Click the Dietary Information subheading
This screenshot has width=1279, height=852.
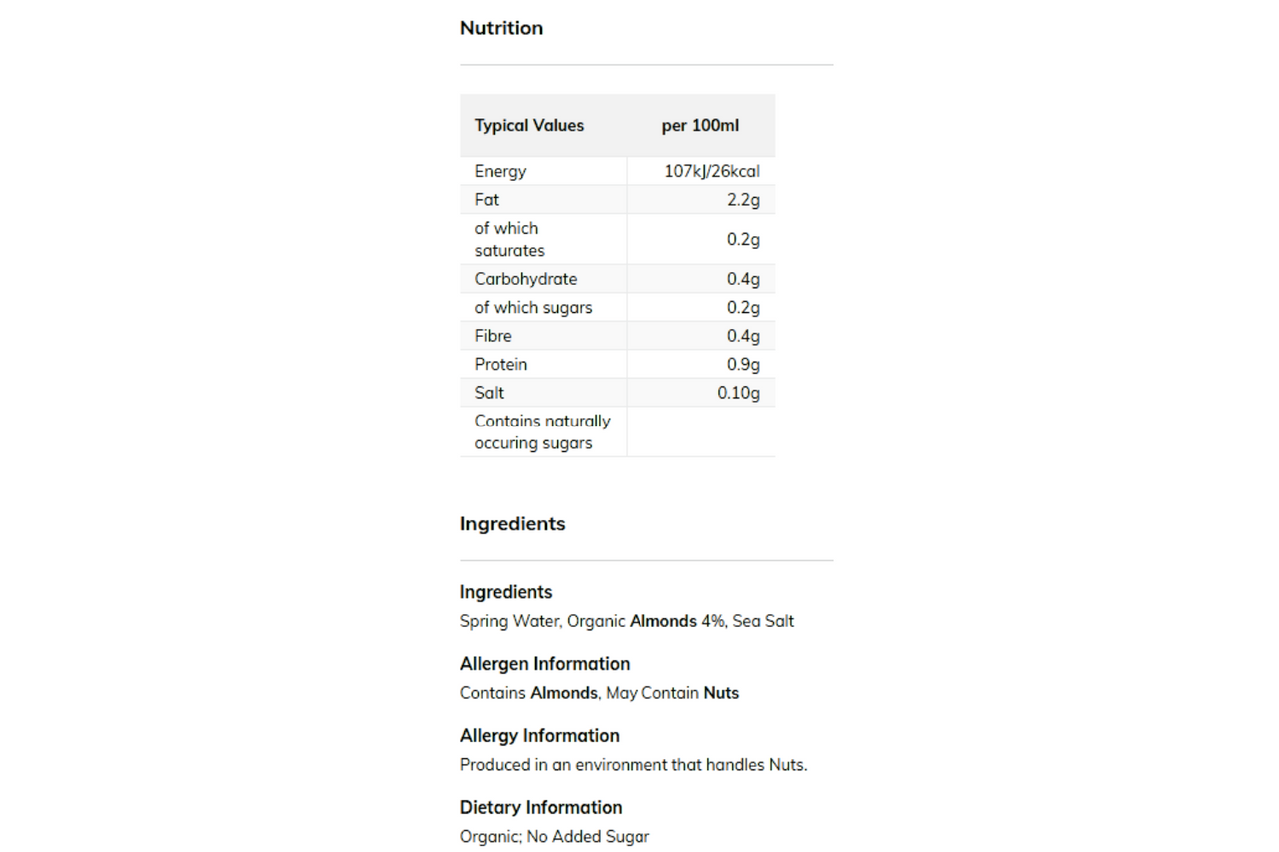pyautogui.click(x=541, y=807)
